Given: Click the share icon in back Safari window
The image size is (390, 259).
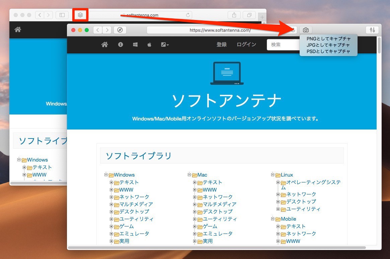Looking at the screenshot, I should (x=234, y=15).
